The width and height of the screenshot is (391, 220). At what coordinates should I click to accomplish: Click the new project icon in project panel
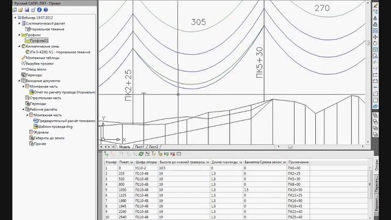(x=15, y=10)
